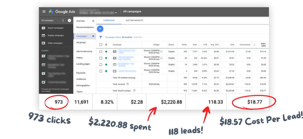Click the Display campaigns label in the sidebar
This screenshot has height=139, width=303.
pos(56,36)
